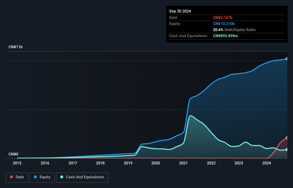Click the Debt row label in tooltip

click(x=173, y=18)
